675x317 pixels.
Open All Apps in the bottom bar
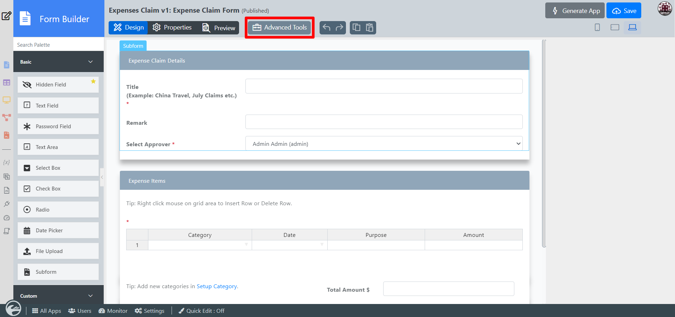click(46, 311)
